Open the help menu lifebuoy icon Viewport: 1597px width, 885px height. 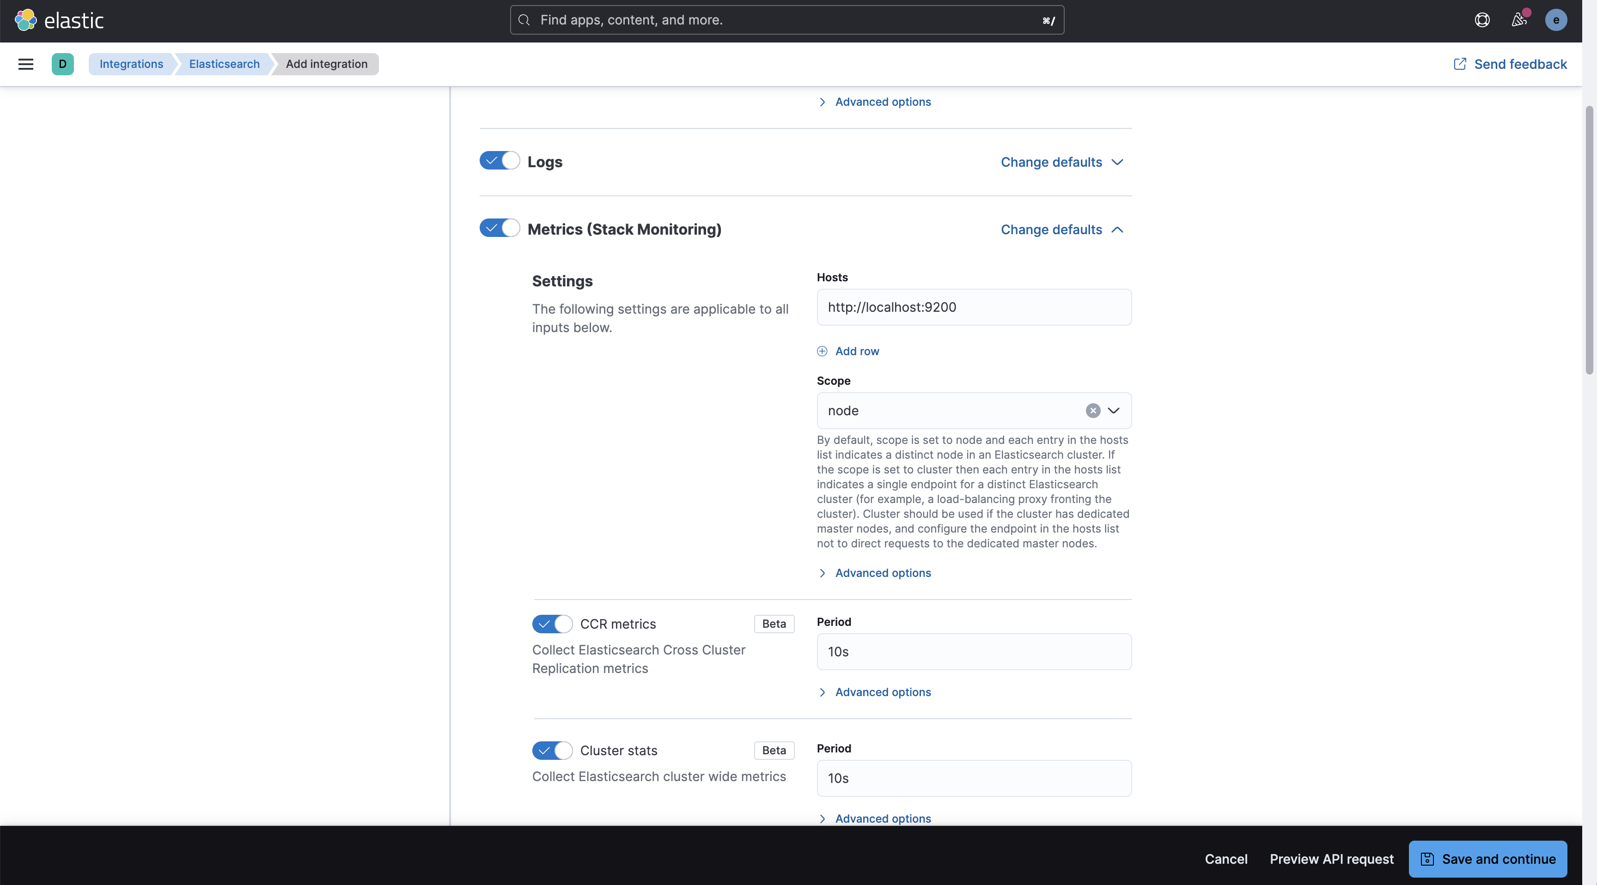[1481, 20]
